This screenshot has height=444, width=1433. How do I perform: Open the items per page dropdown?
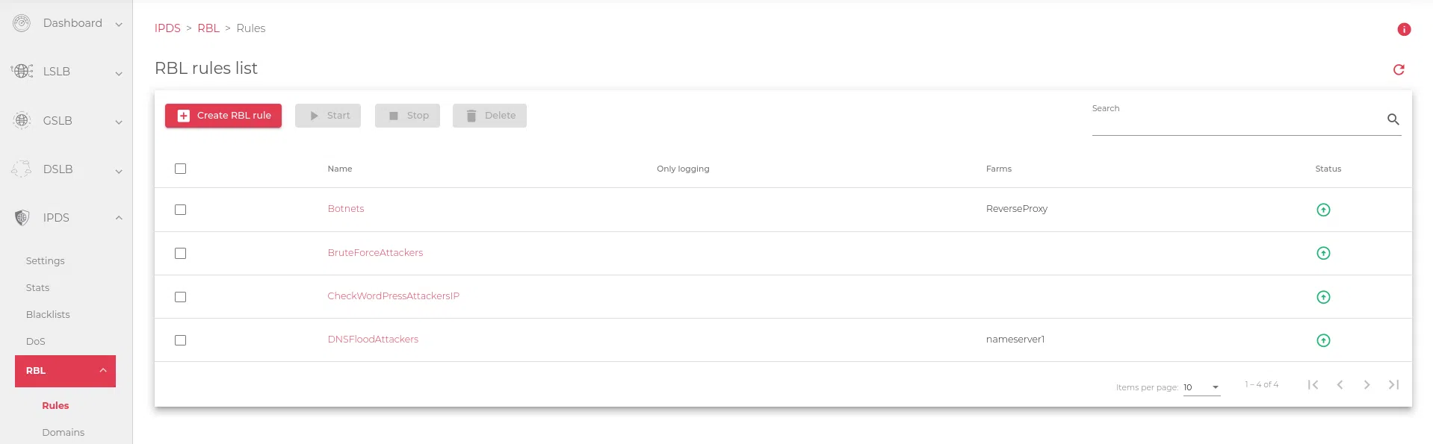pyautogui.click(x=1201, y=387)
